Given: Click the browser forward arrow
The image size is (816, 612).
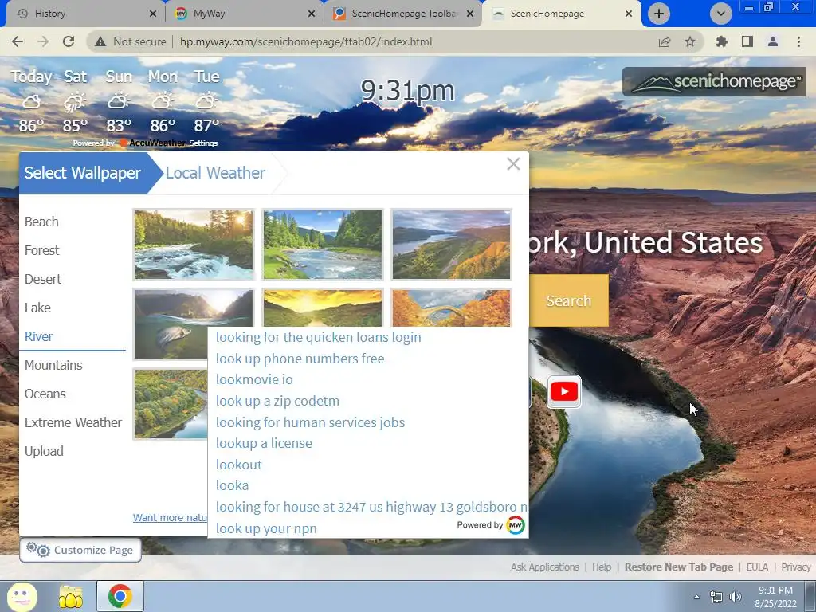Looking at the screenshot, I should 43,41.
